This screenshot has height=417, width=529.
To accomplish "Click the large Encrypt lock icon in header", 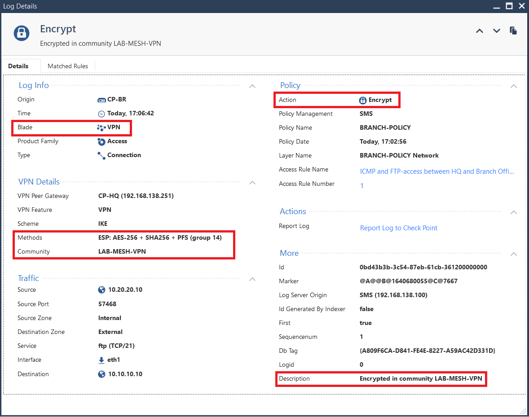I will coord(22,33).
